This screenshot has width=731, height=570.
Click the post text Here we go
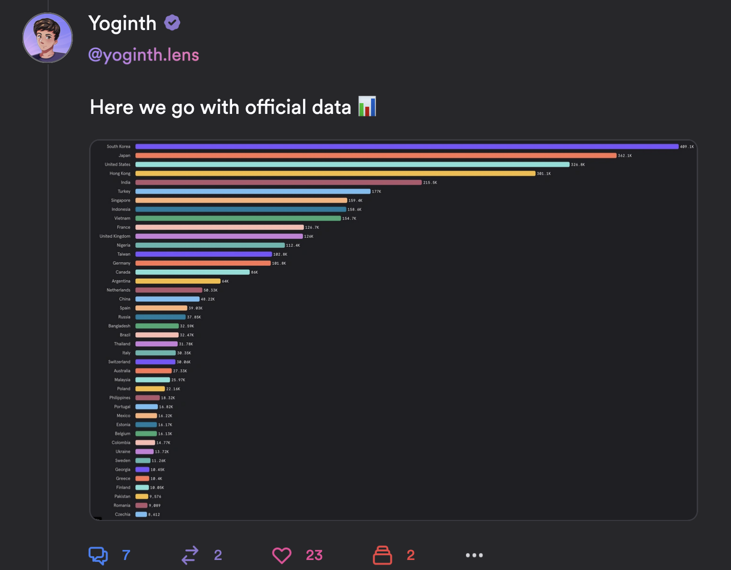(x=142, y=107)
